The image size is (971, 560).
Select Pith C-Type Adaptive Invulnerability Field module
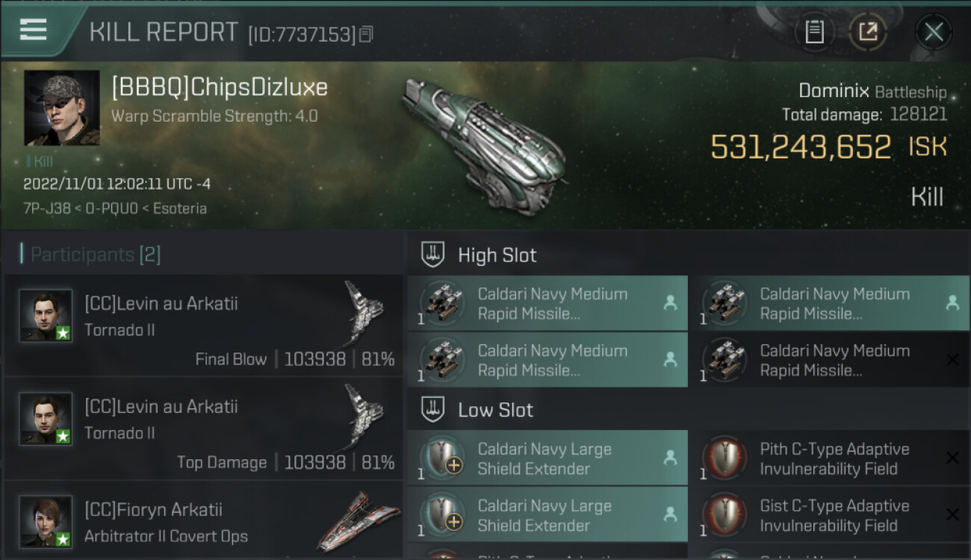pos(834,458)
